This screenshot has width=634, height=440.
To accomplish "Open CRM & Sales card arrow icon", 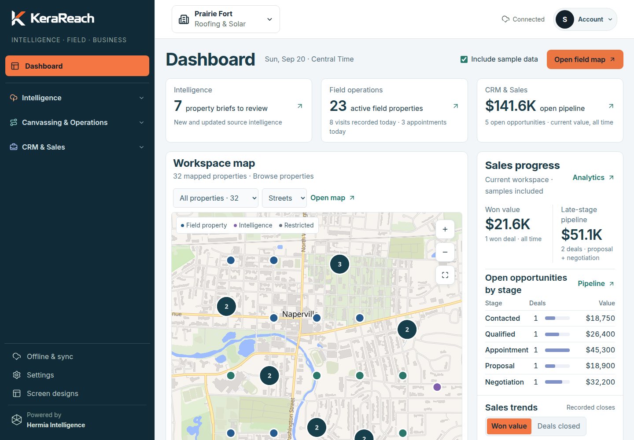I will (611, 106).
